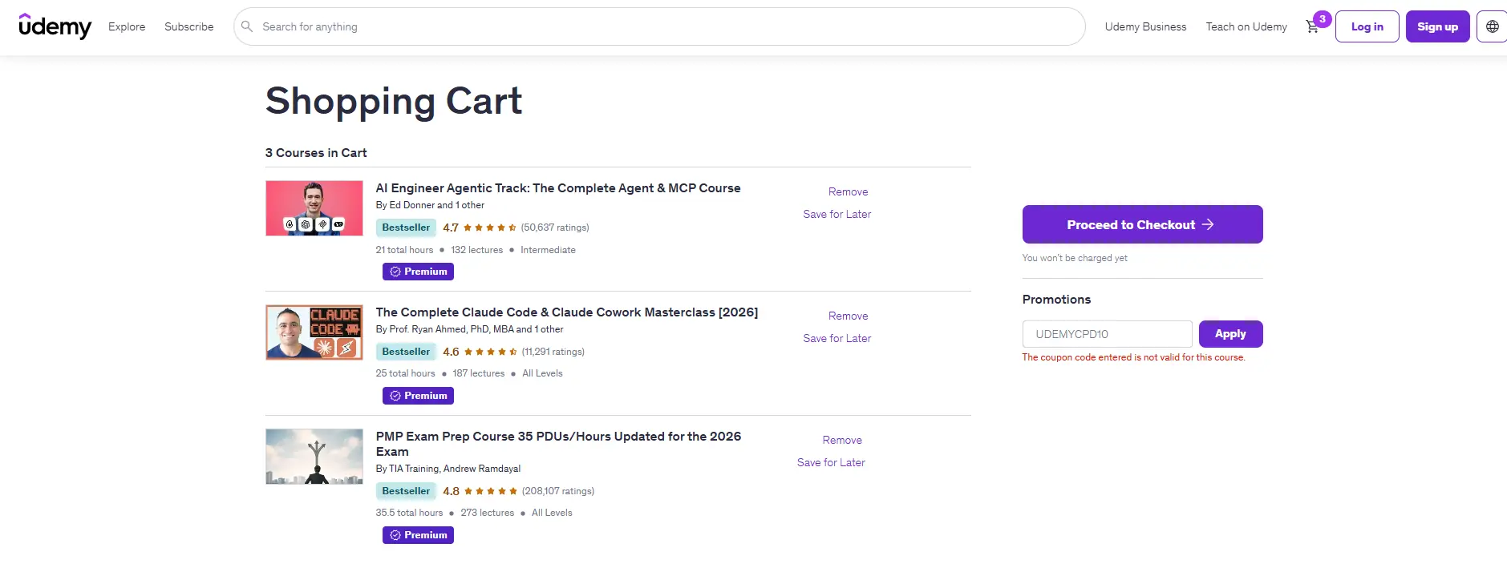This screenshot has width=1507, height=584.
Task: Proceed to Checkout
Action: [1142, 224]
